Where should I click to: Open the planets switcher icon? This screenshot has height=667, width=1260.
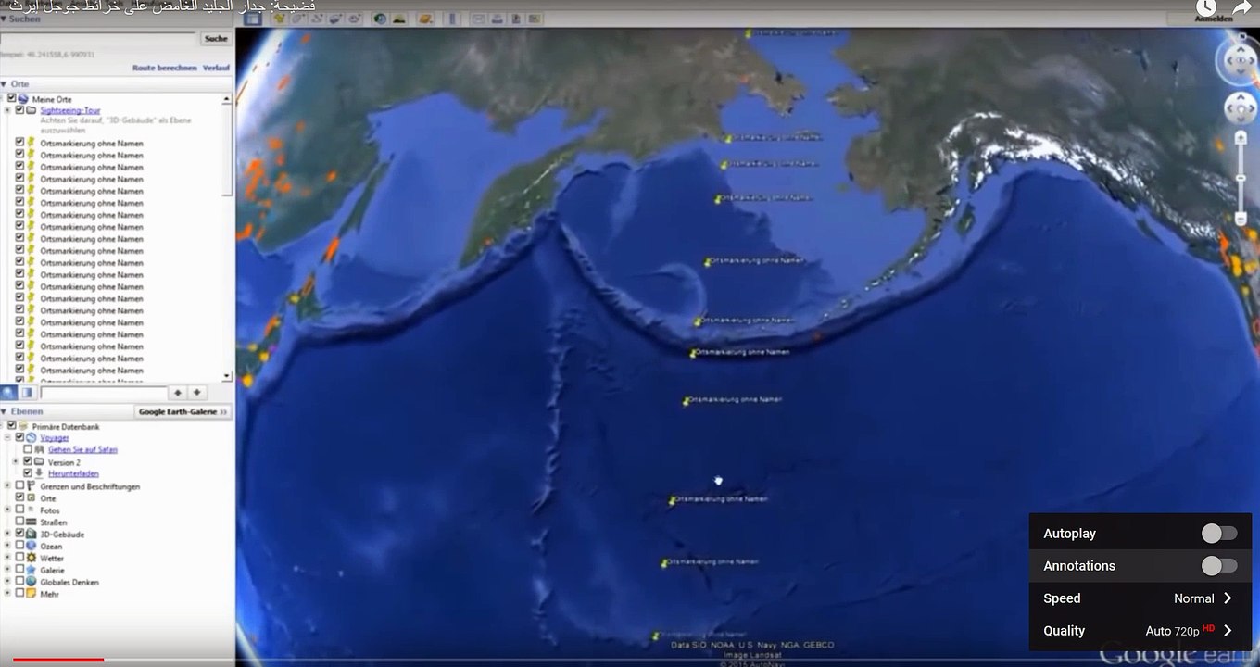tap(425, 19)
